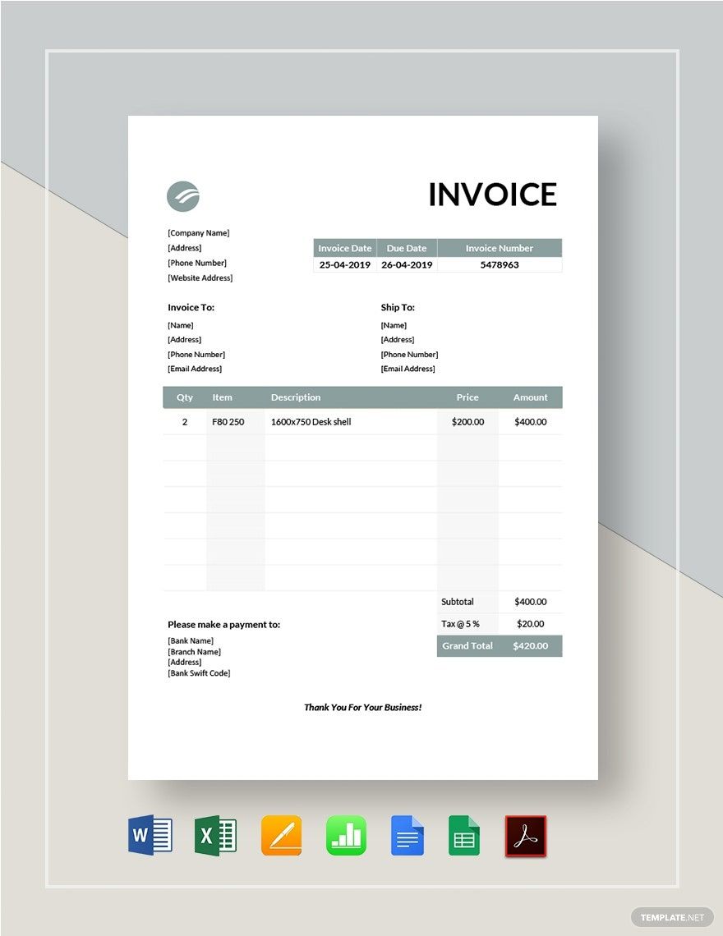
Task: Click the INVOICE title heading
Action: coord(492,195)
